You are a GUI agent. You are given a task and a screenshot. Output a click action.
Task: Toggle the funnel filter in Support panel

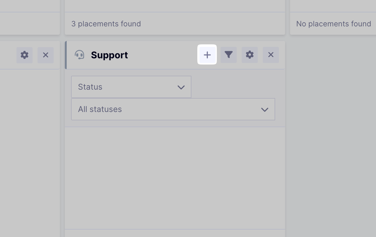(229, 55)
